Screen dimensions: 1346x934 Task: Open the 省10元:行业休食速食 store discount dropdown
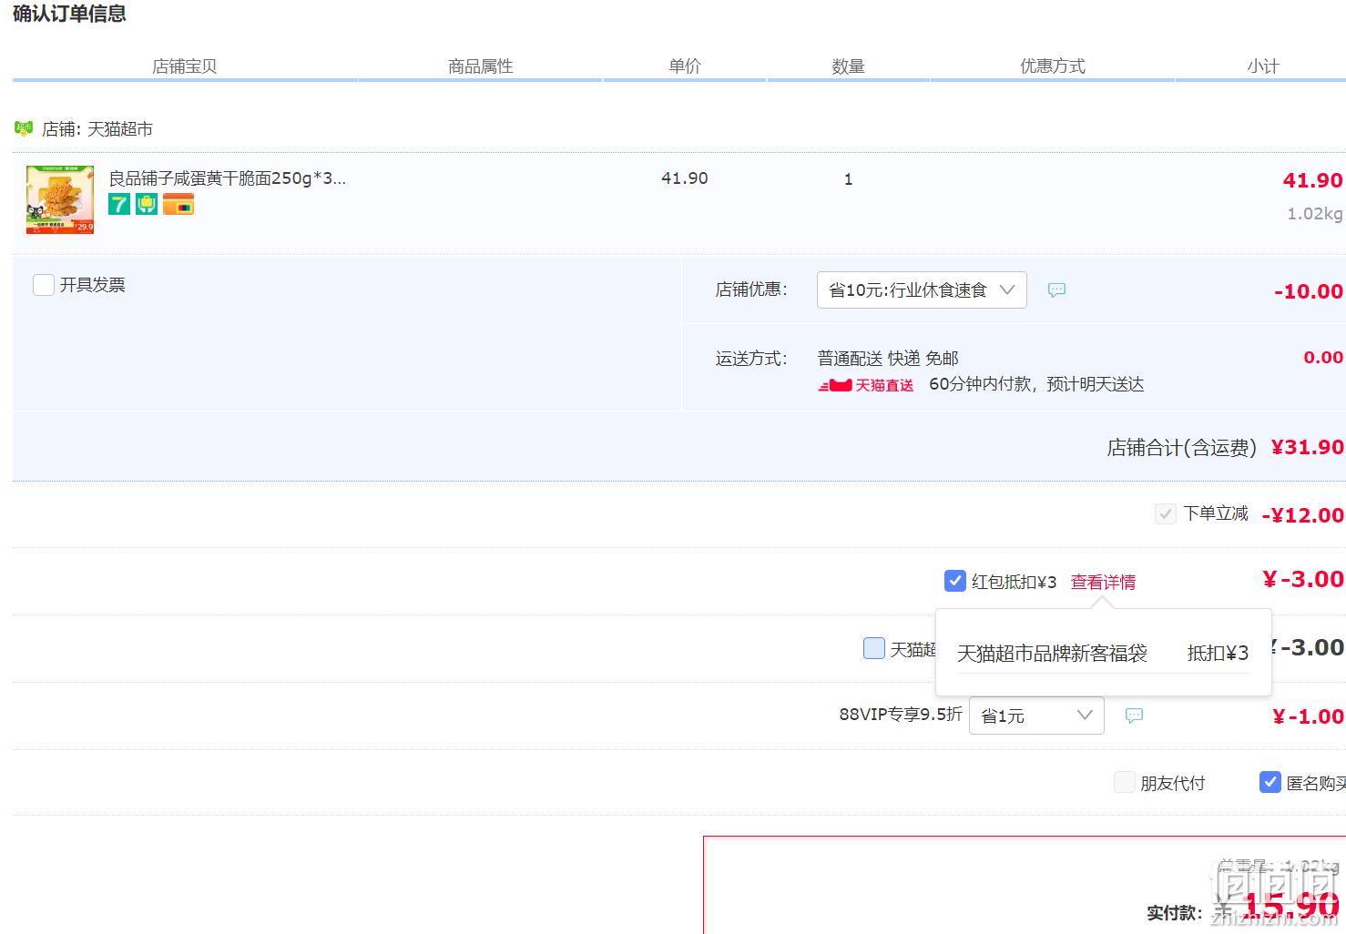[x=922, y=289]
